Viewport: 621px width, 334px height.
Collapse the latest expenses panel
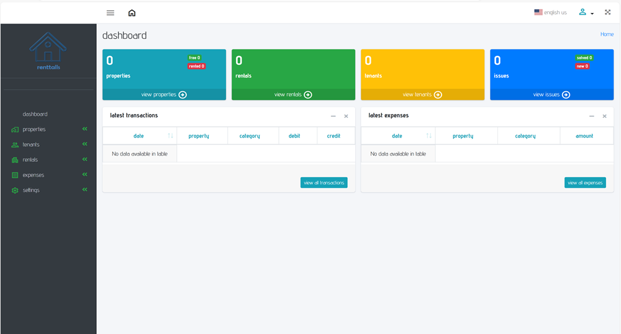(592, 116)
